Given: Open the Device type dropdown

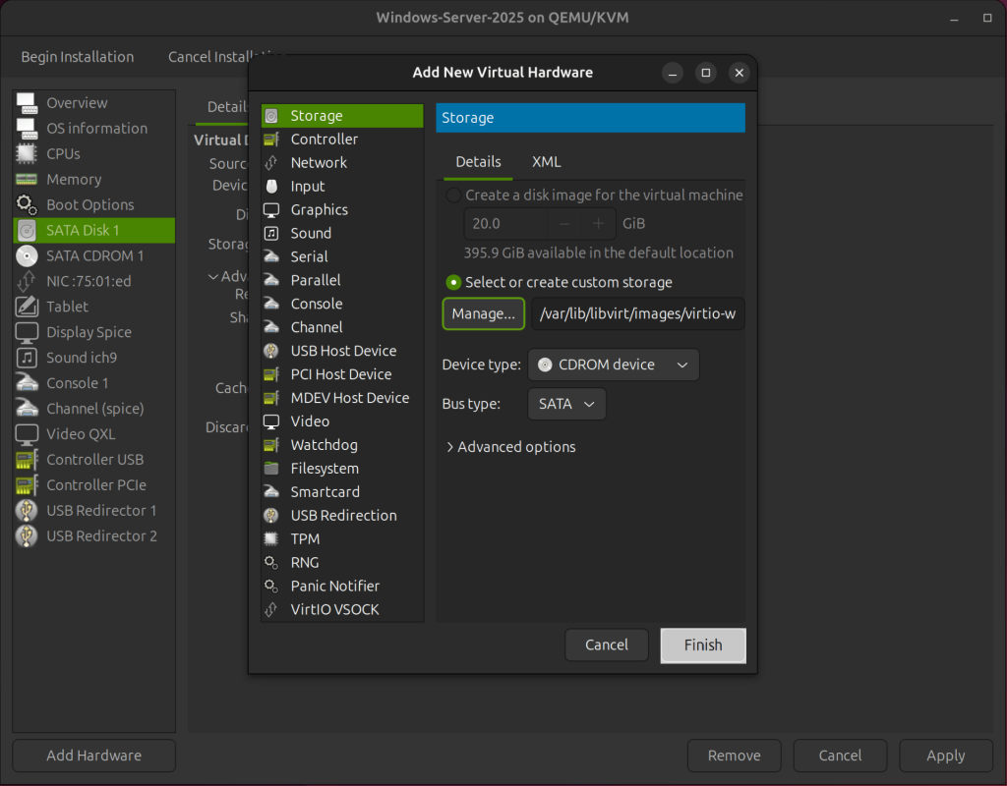Looking at the screenshot, I should pyautogui.click(x=613, y=365).
